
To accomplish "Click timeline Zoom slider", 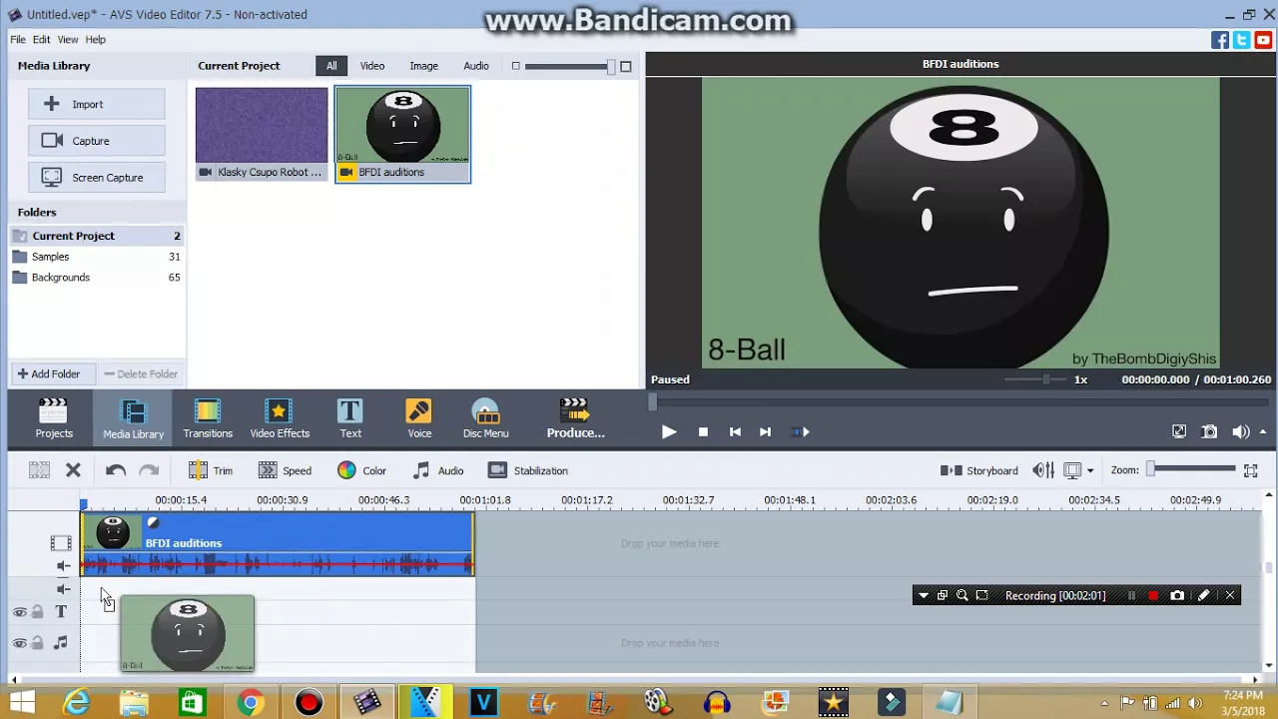I will click(x=1191, y=469).
